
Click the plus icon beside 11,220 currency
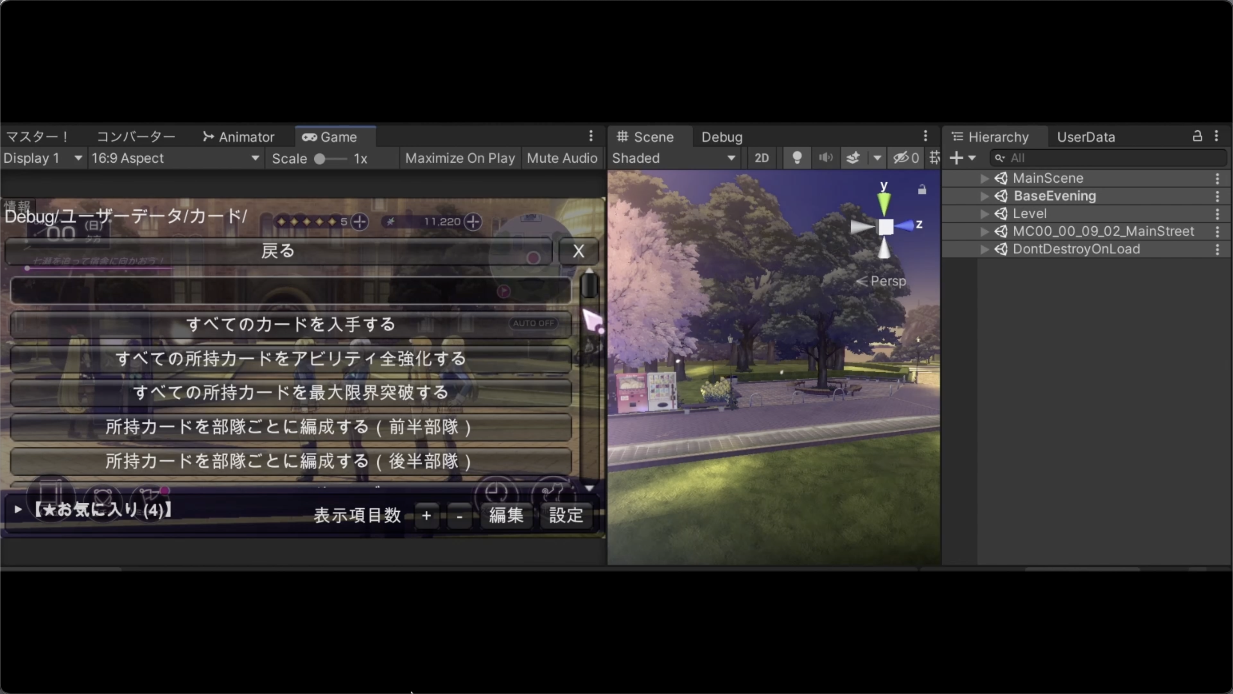pyautogui.click(x=473, y=222)
